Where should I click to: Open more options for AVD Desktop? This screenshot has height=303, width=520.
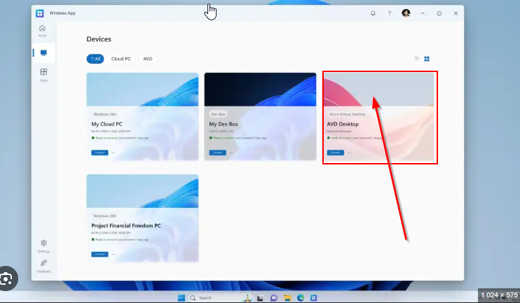[349, 153]
